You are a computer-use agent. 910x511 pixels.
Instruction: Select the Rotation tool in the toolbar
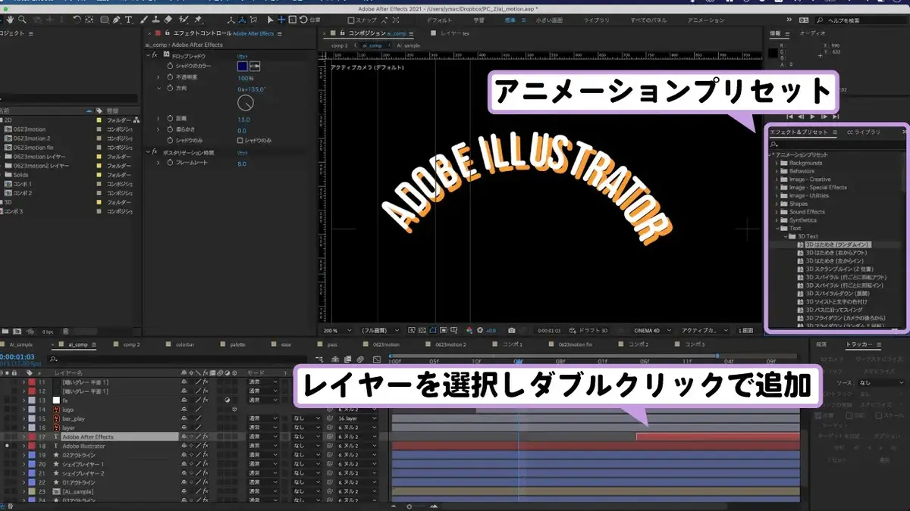click(x=77, y=20)
